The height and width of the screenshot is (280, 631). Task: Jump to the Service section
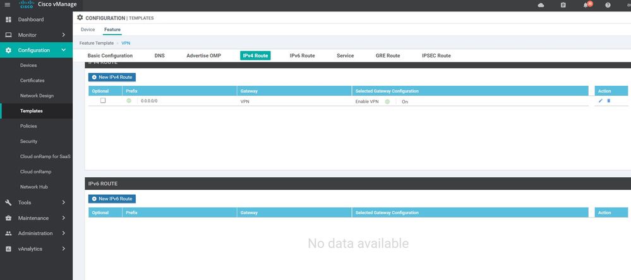[346, 56]
